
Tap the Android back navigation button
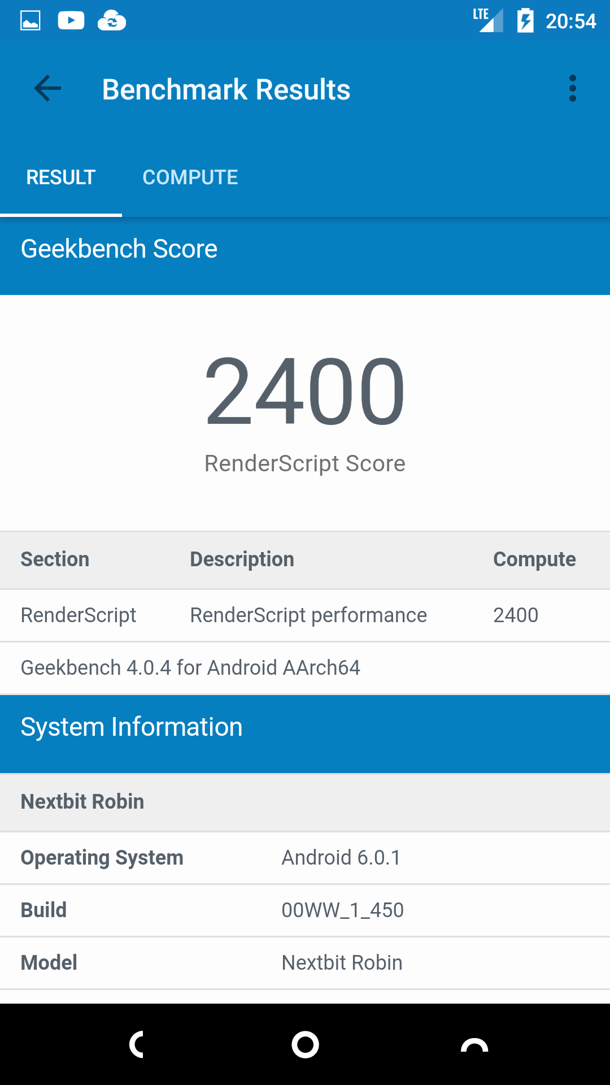(136, 1044)
